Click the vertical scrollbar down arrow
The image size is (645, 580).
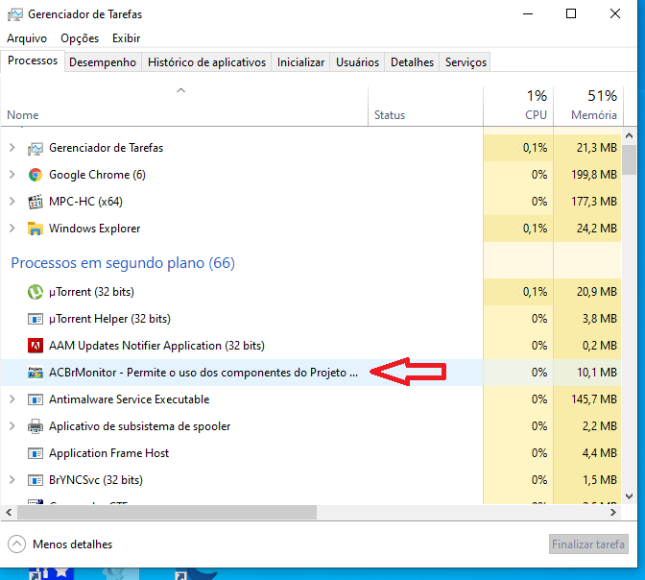click(629, 496)
